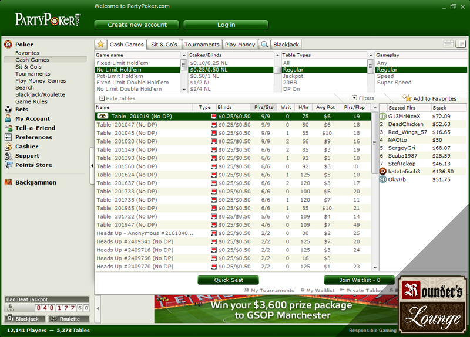Click the Log in button

(226, 25)
